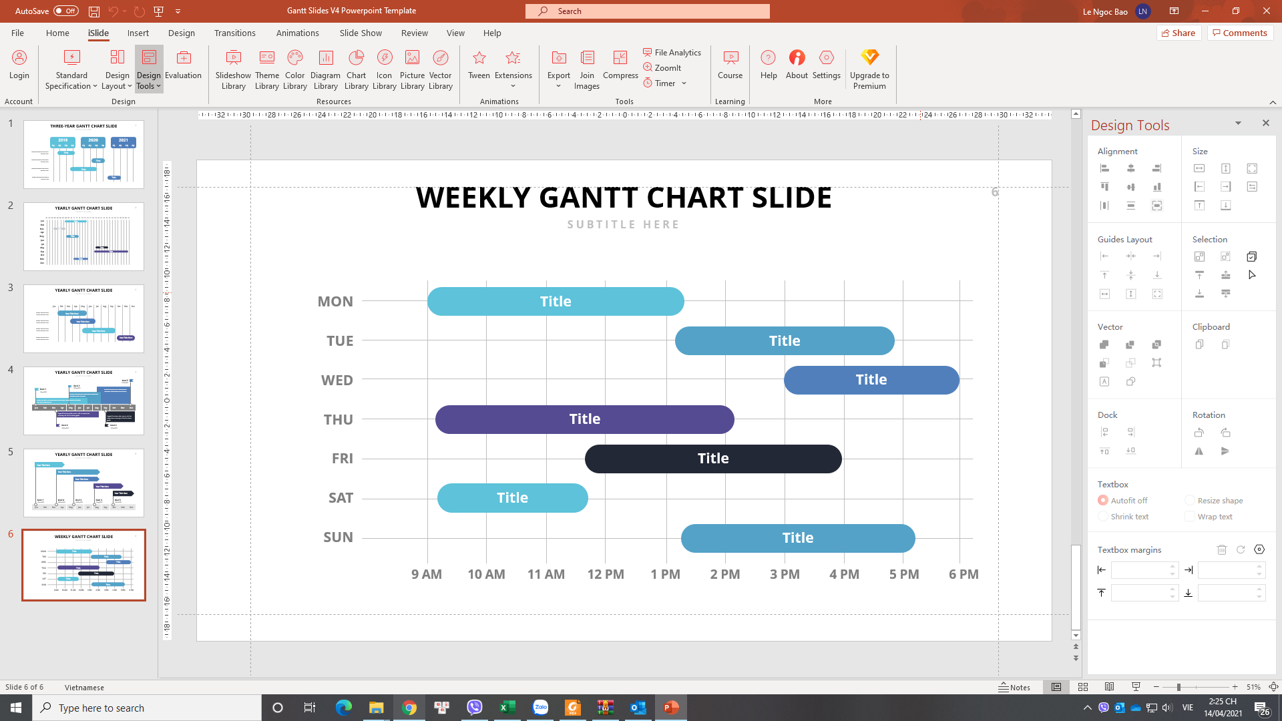
Task: Click the iSlide Login icon
Action: pos(19,57)
